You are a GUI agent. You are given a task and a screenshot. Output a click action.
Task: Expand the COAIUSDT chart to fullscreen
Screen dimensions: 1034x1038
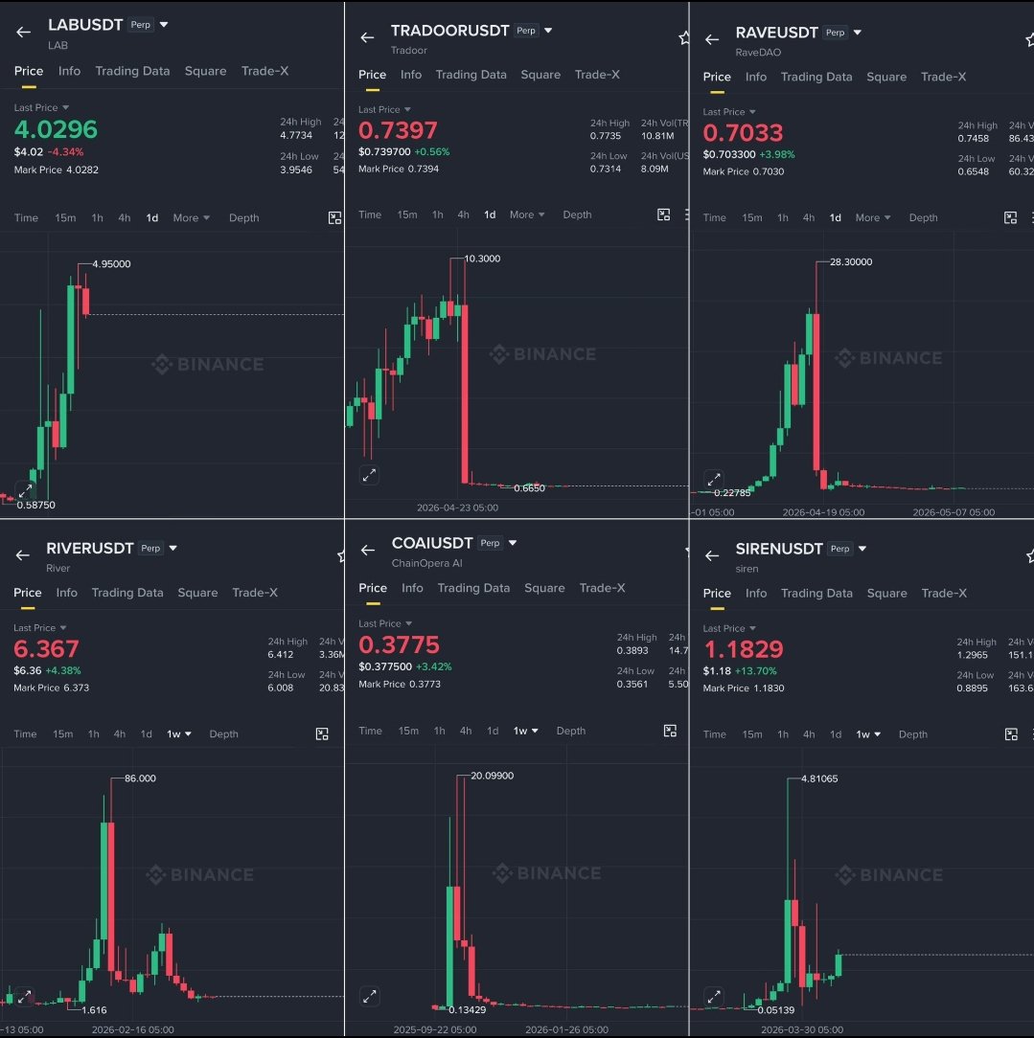[370, 996]
